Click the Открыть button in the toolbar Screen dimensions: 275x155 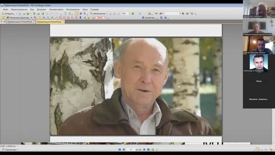click(x=9, y=13)
